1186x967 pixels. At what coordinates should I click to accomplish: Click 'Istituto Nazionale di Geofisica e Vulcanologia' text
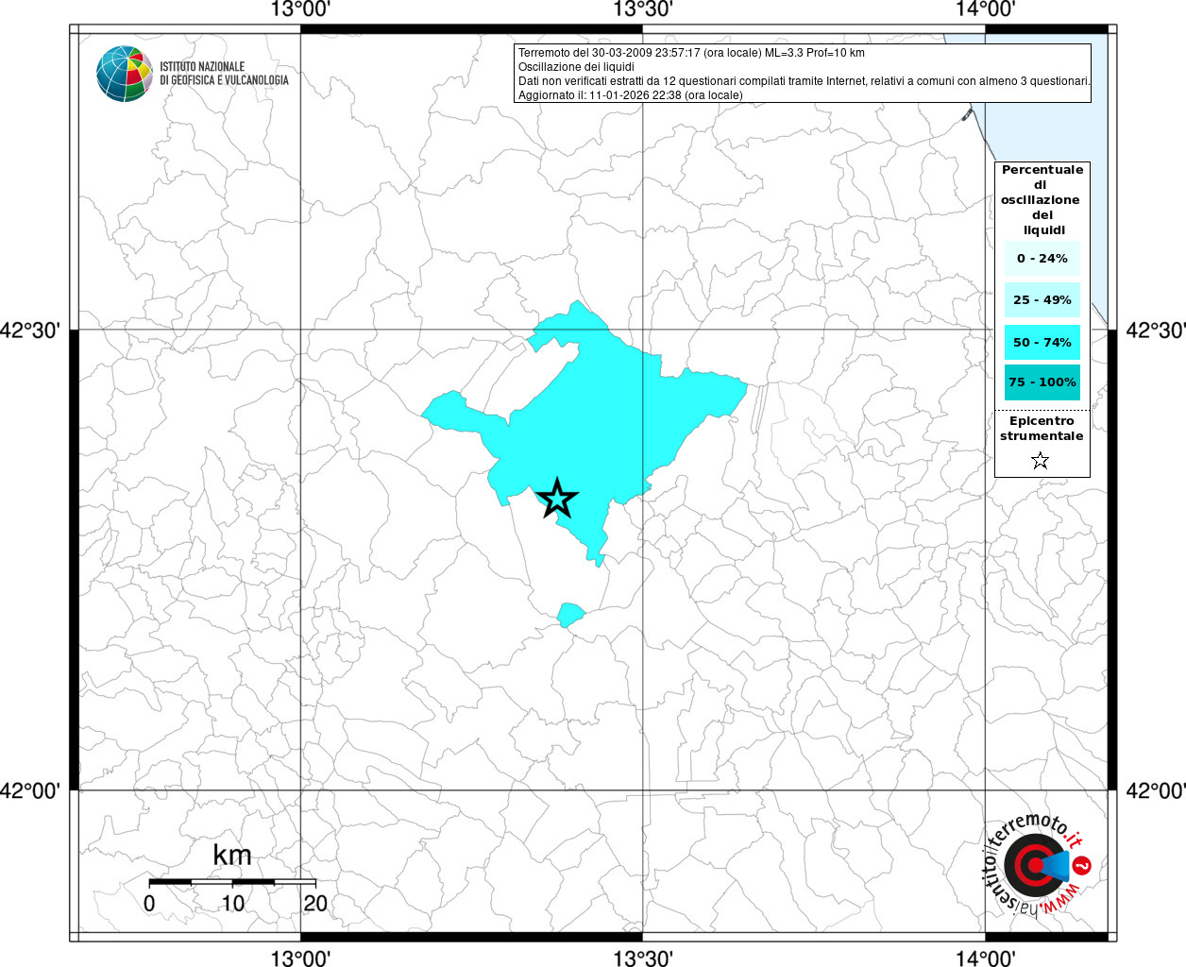(224, 74)
